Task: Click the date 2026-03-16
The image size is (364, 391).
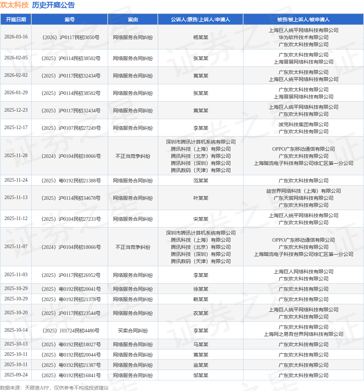Action: (x=16, y=37)
